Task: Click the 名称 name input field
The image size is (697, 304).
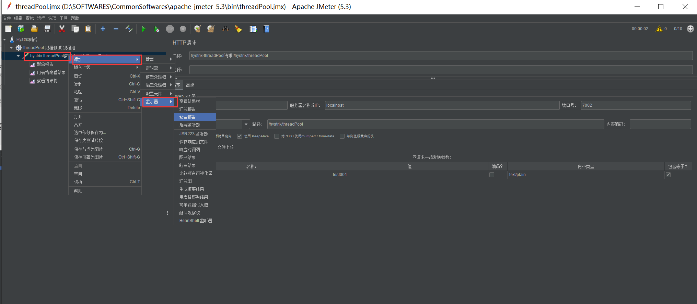Action: tap(441, 56)
